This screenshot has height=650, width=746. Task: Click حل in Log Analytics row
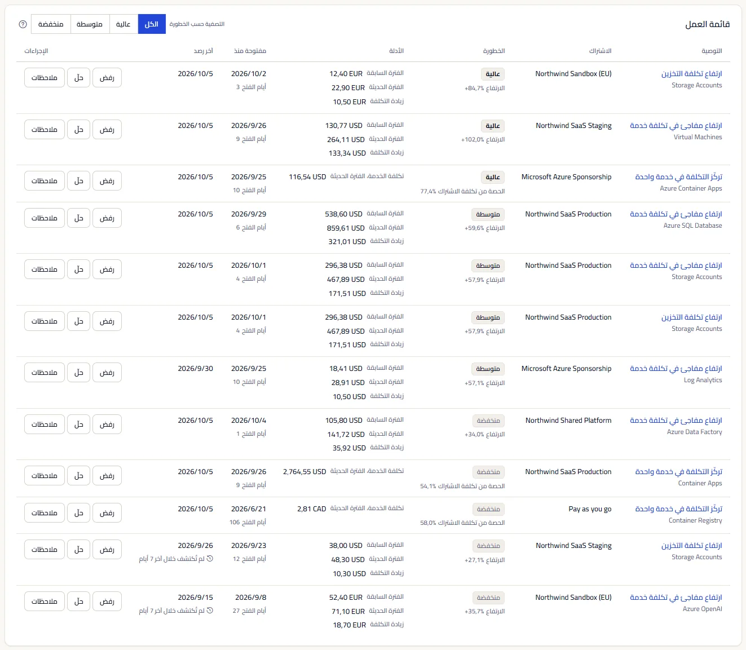coord(79,373)
